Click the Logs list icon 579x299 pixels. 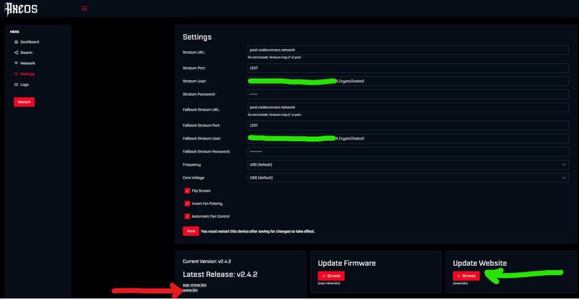tap(16, 85)
